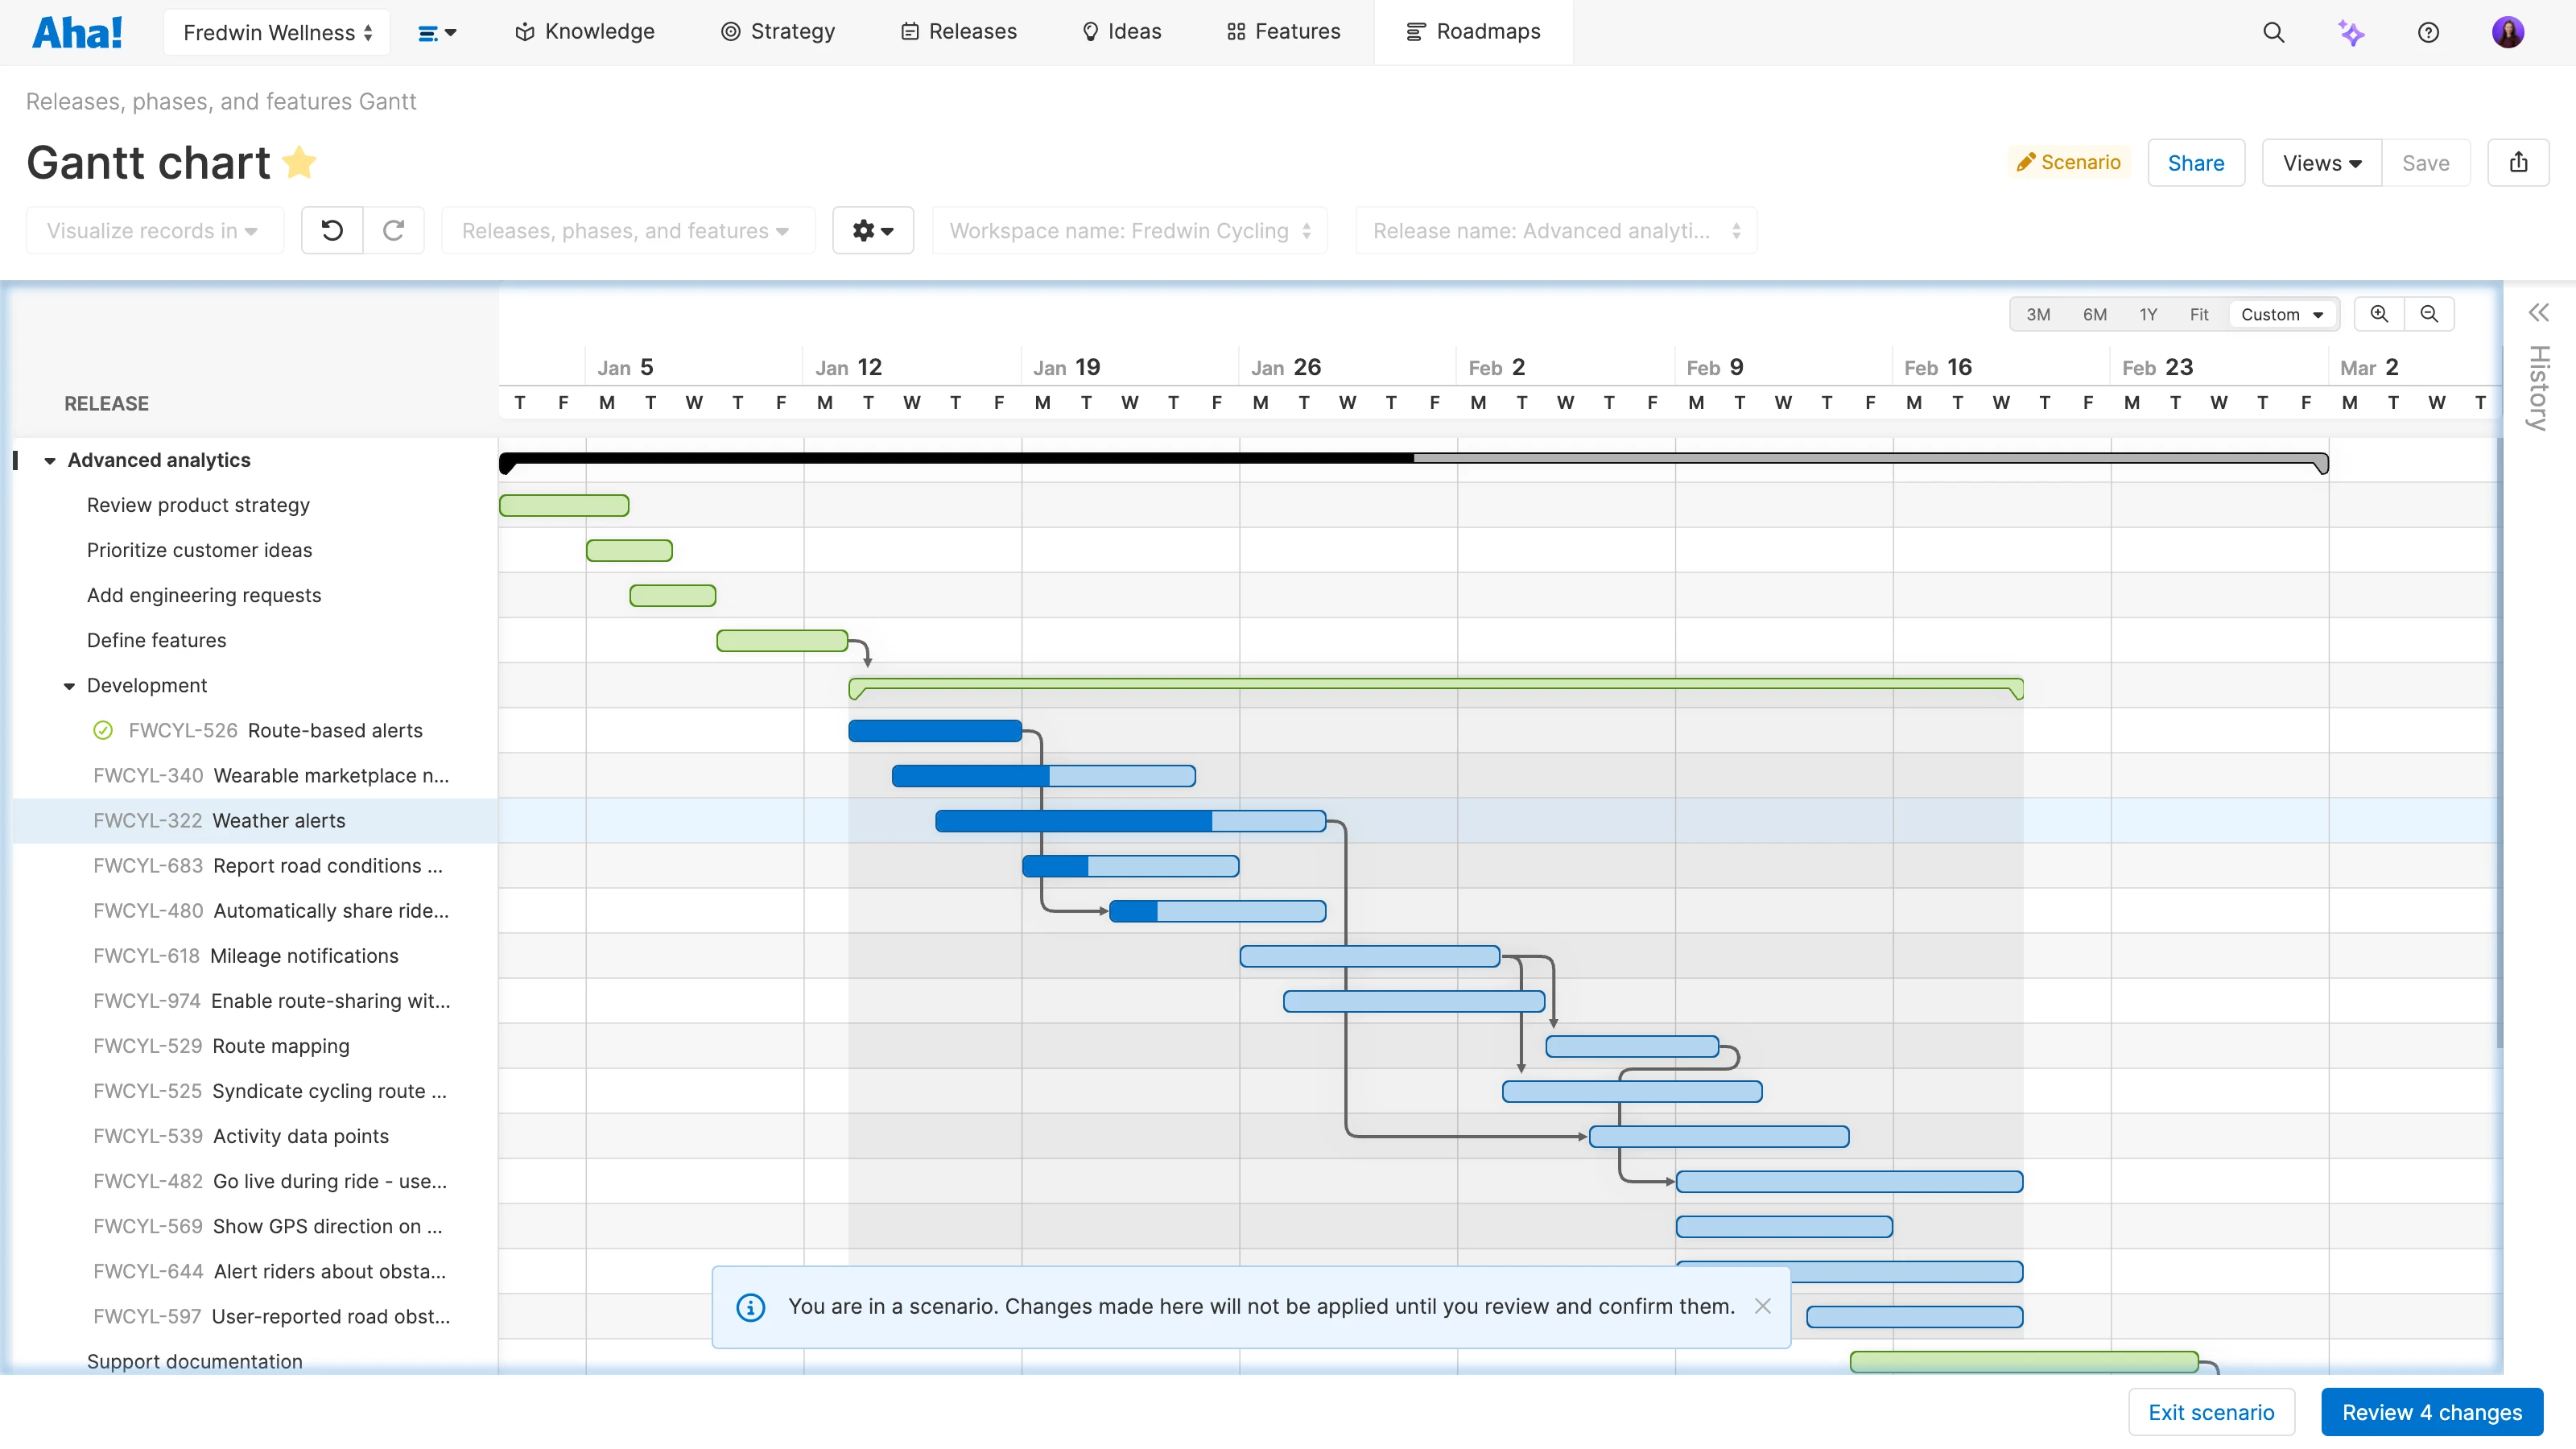2576x1449 pixels.
Task: Click the Weather alerts progress bar
Action: (1130, 822)
